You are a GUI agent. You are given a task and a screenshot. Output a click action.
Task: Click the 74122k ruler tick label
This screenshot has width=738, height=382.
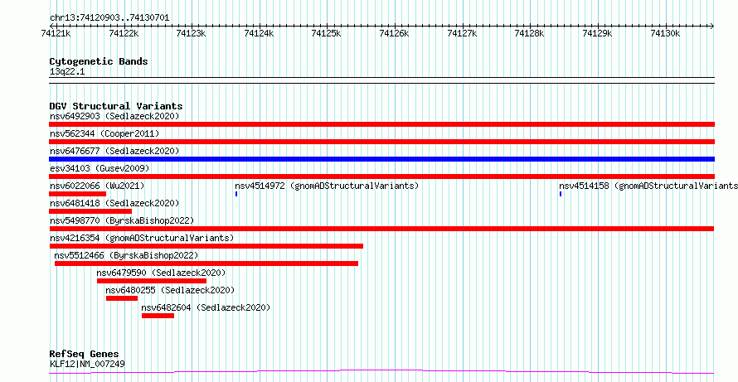click(x=124, y=33)
